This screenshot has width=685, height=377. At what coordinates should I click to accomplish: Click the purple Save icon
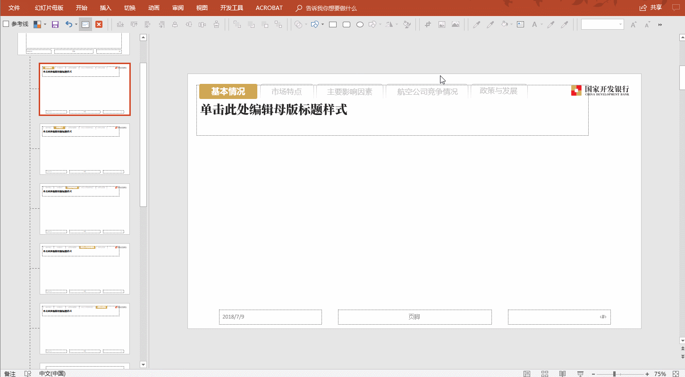tap(55, 25)
